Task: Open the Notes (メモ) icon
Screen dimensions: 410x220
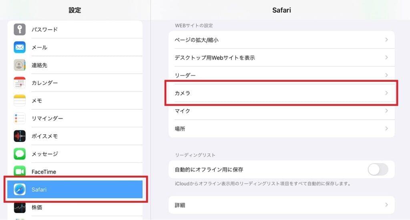Action: pos(20,101)
